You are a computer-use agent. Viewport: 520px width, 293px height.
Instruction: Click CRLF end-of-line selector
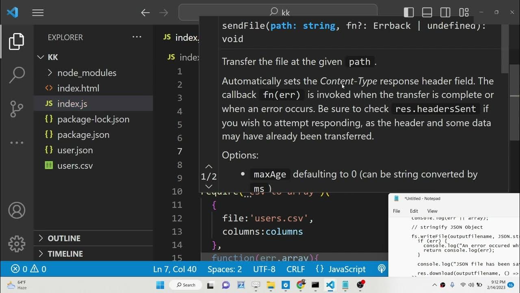[295, 269]
